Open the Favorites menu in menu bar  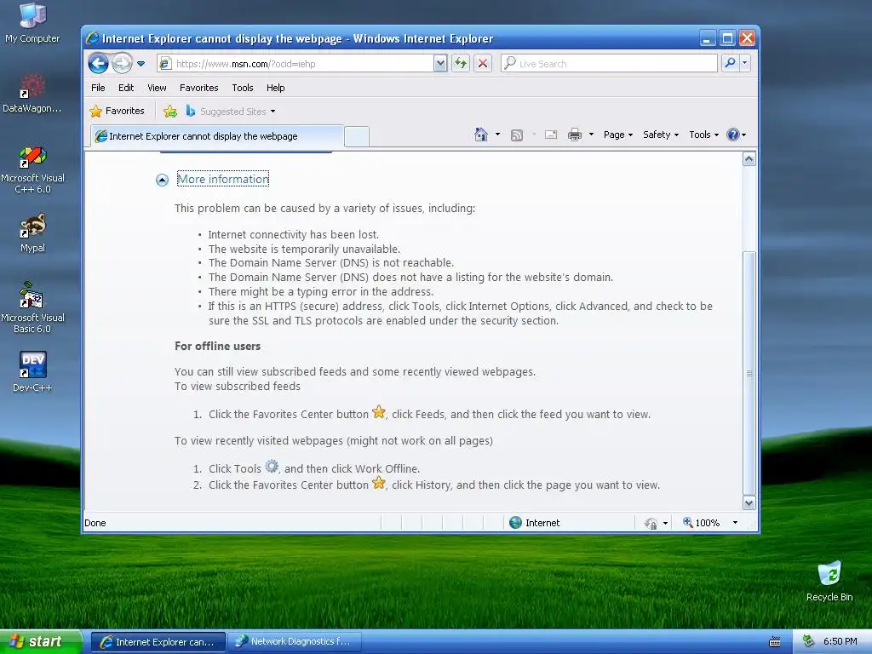tap(199, 88)
